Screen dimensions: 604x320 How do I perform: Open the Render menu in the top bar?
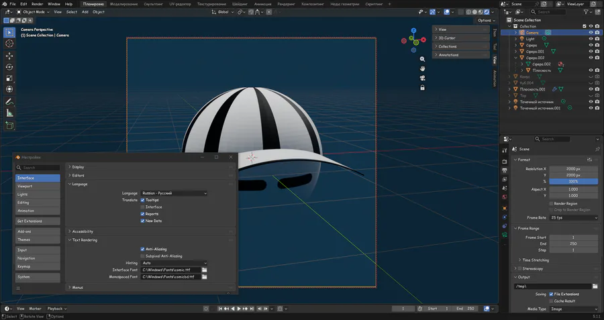click(x=38, y=4)
